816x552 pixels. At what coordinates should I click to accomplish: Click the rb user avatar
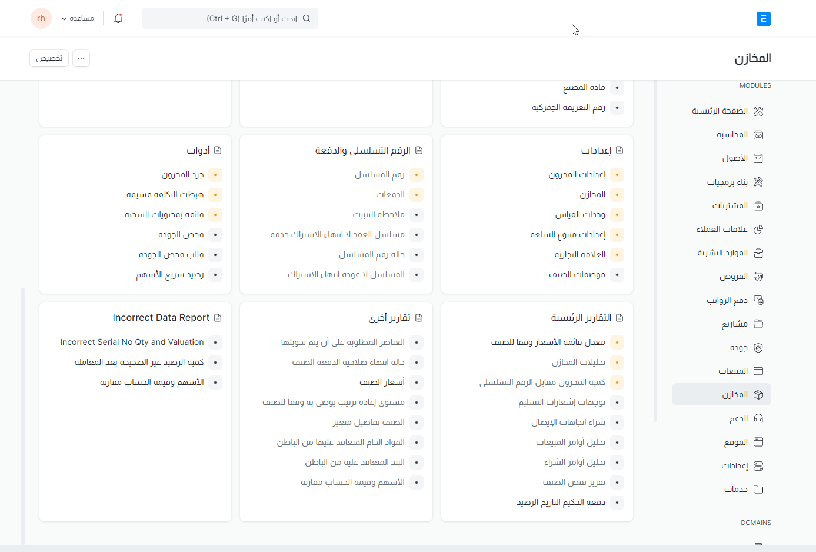point(41,18)
